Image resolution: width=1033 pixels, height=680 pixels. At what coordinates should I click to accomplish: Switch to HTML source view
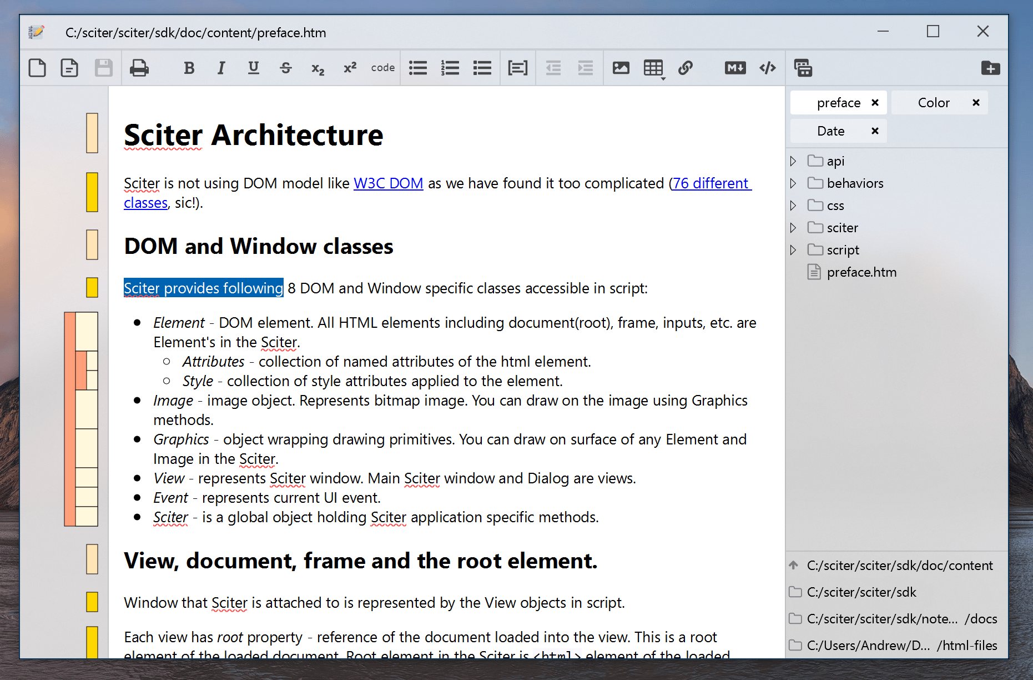[768, 68]
